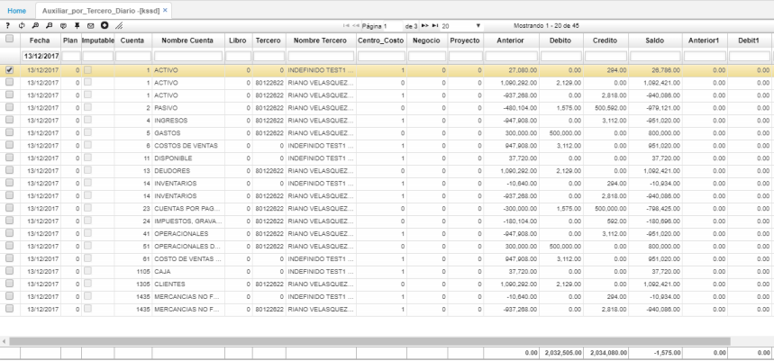
Task: Click the black circular plus icon
Action: [104, 26]
